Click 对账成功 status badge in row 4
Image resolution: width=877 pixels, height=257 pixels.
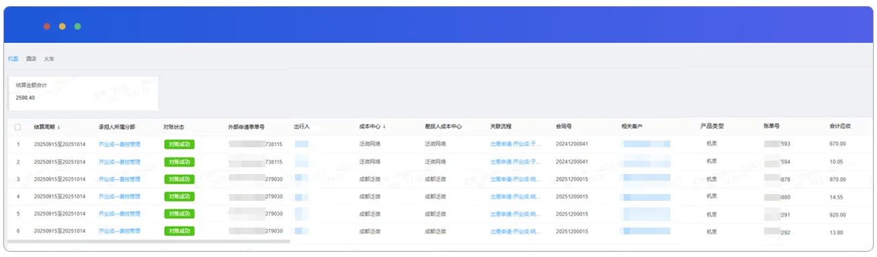(x=179, y=197)
